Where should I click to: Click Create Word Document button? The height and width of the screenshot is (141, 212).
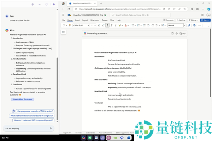pos(23,99)
